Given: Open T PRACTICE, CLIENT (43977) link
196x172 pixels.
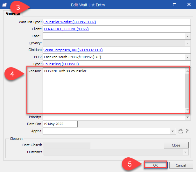Looking at the screenshot, I should [x=66, y=29].
